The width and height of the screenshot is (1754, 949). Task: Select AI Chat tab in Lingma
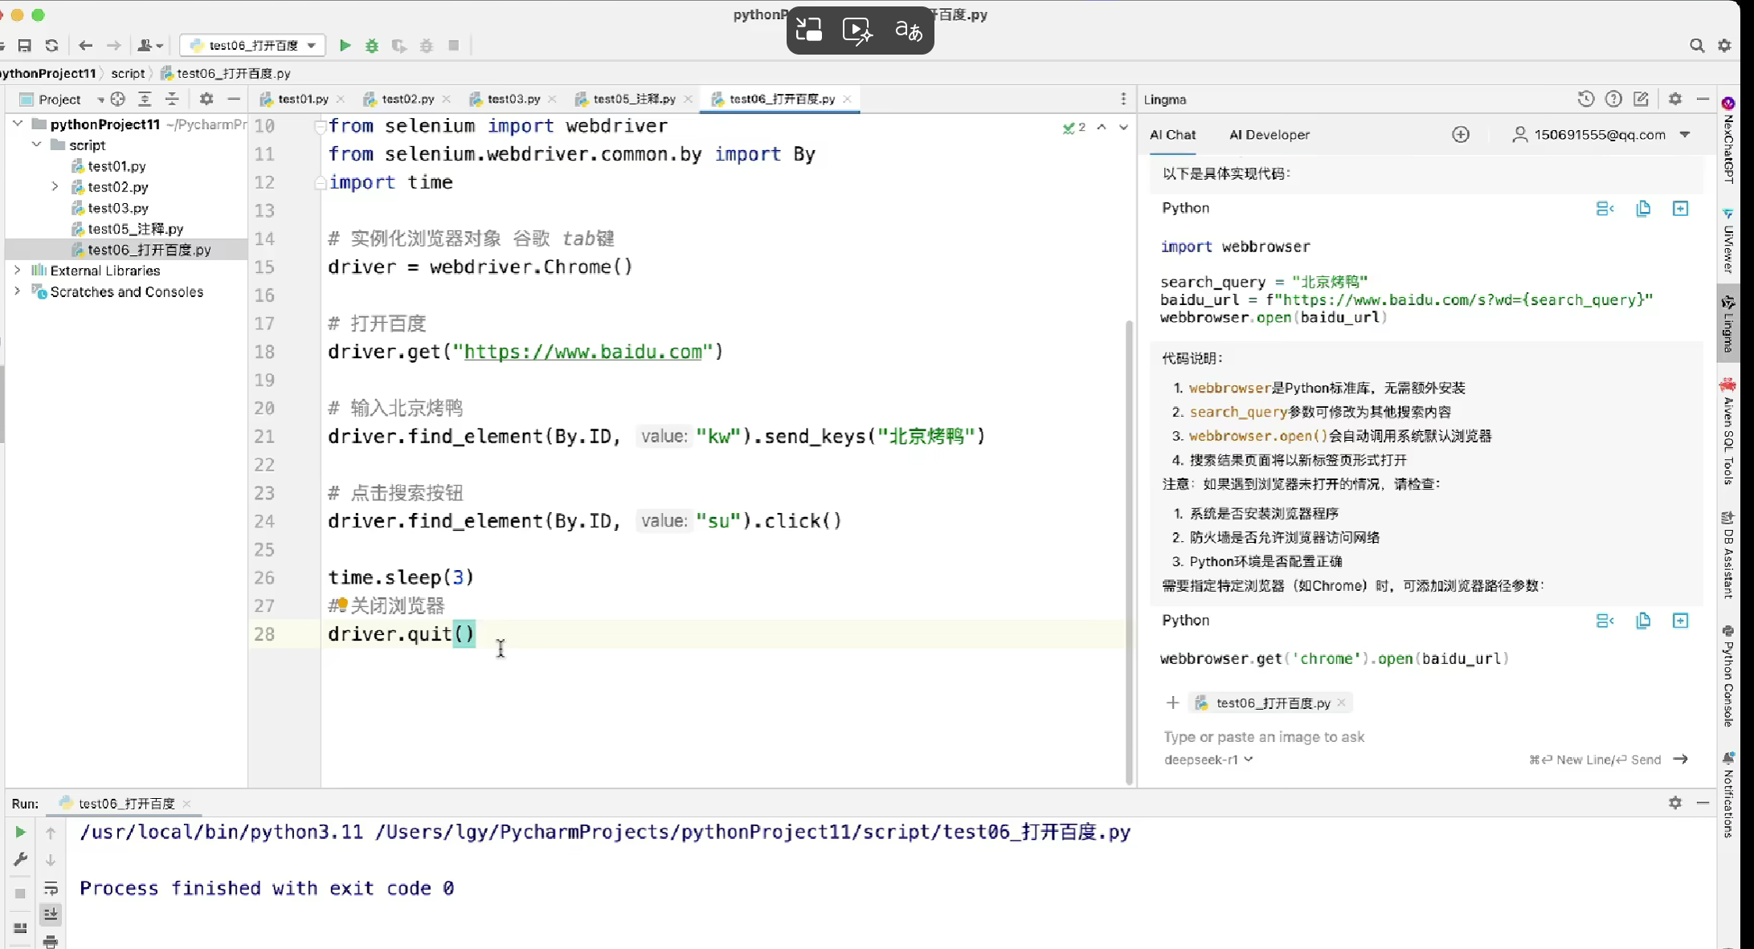pos(1172,135)
